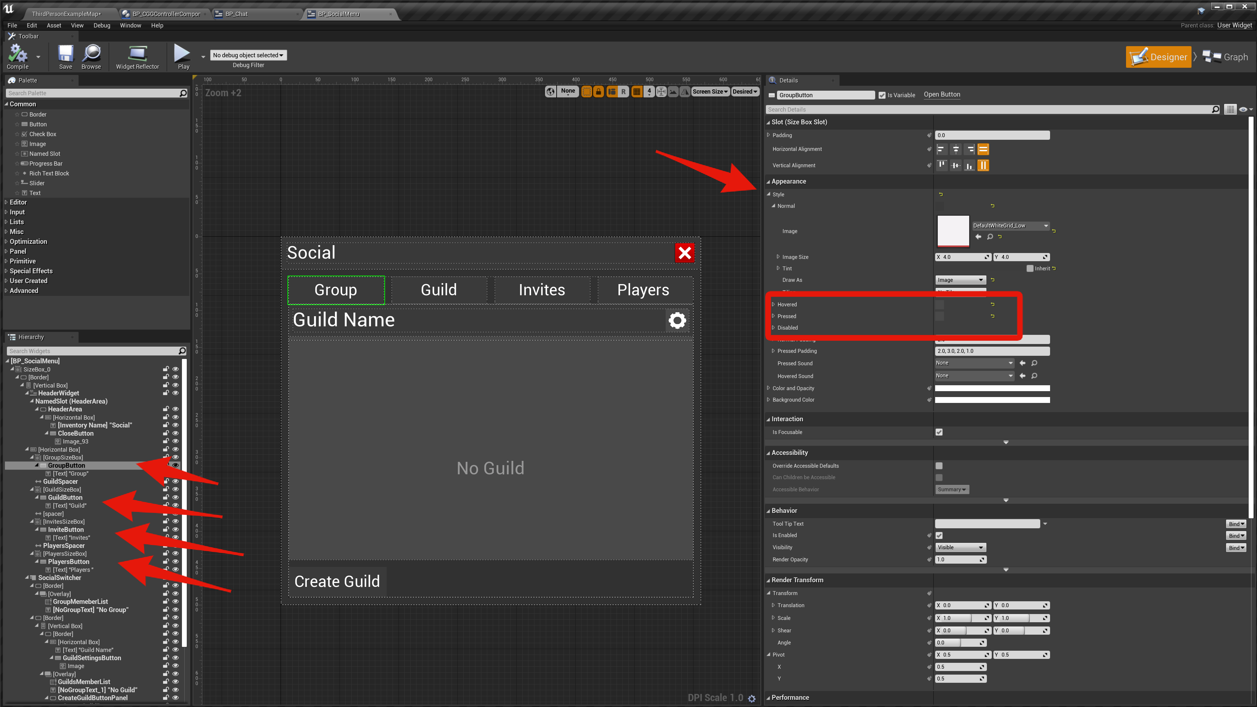Screen dimensions: 1257x707
Task: Select fill horizontal alignment icon
Action: point(983,149)
